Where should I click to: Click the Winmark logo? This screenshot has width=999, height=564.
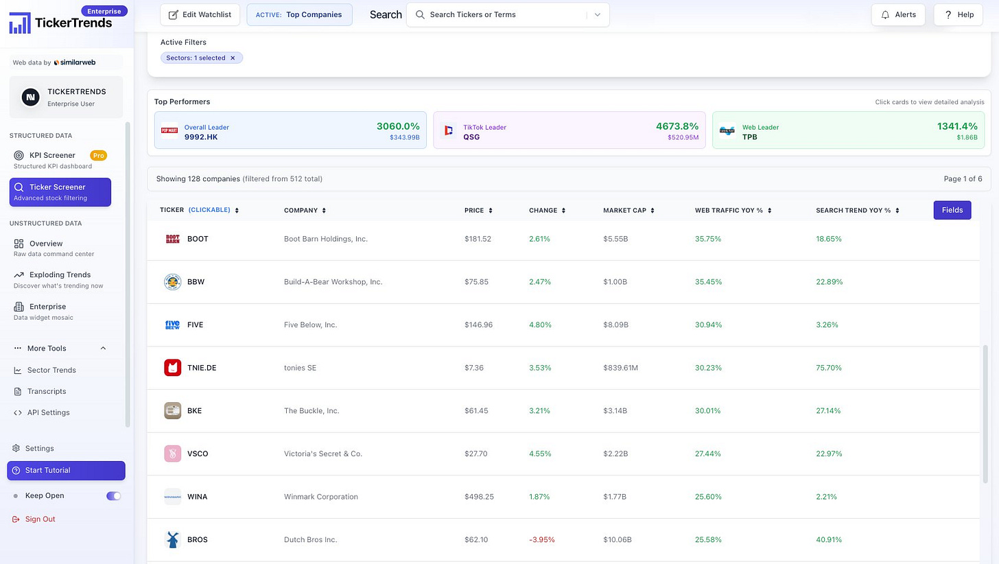point(173,497)
